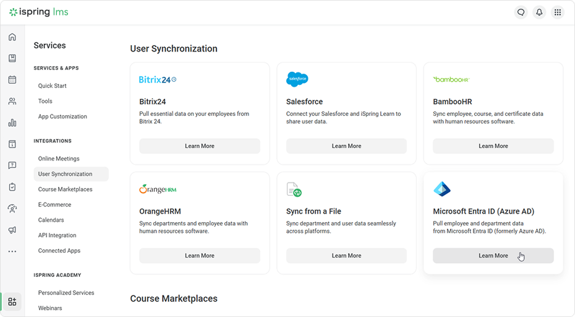
Task: Open the home icon in sidebar
Action: [x=12, y=37]
